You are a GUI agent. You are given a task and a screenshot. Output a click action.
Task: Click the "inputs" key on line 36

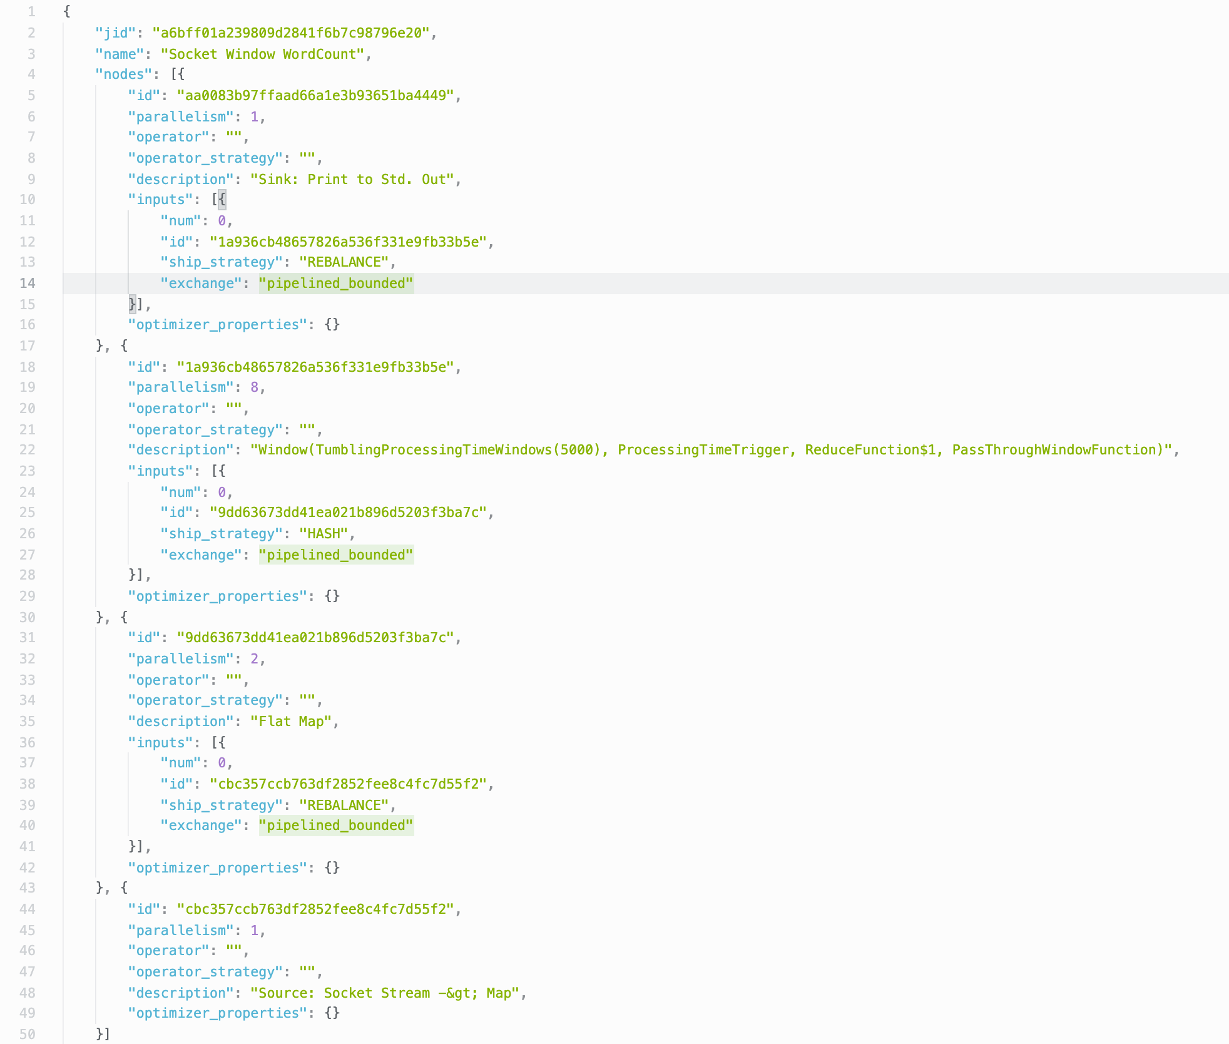pyautogui.click(x=160, y=743)
